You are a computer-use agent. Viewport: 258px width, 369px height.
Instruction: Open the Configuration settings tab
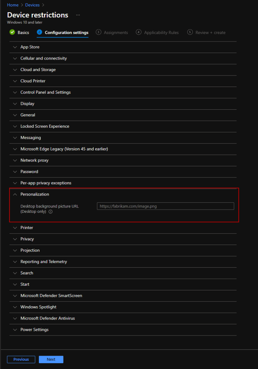[x=66, y=33]
